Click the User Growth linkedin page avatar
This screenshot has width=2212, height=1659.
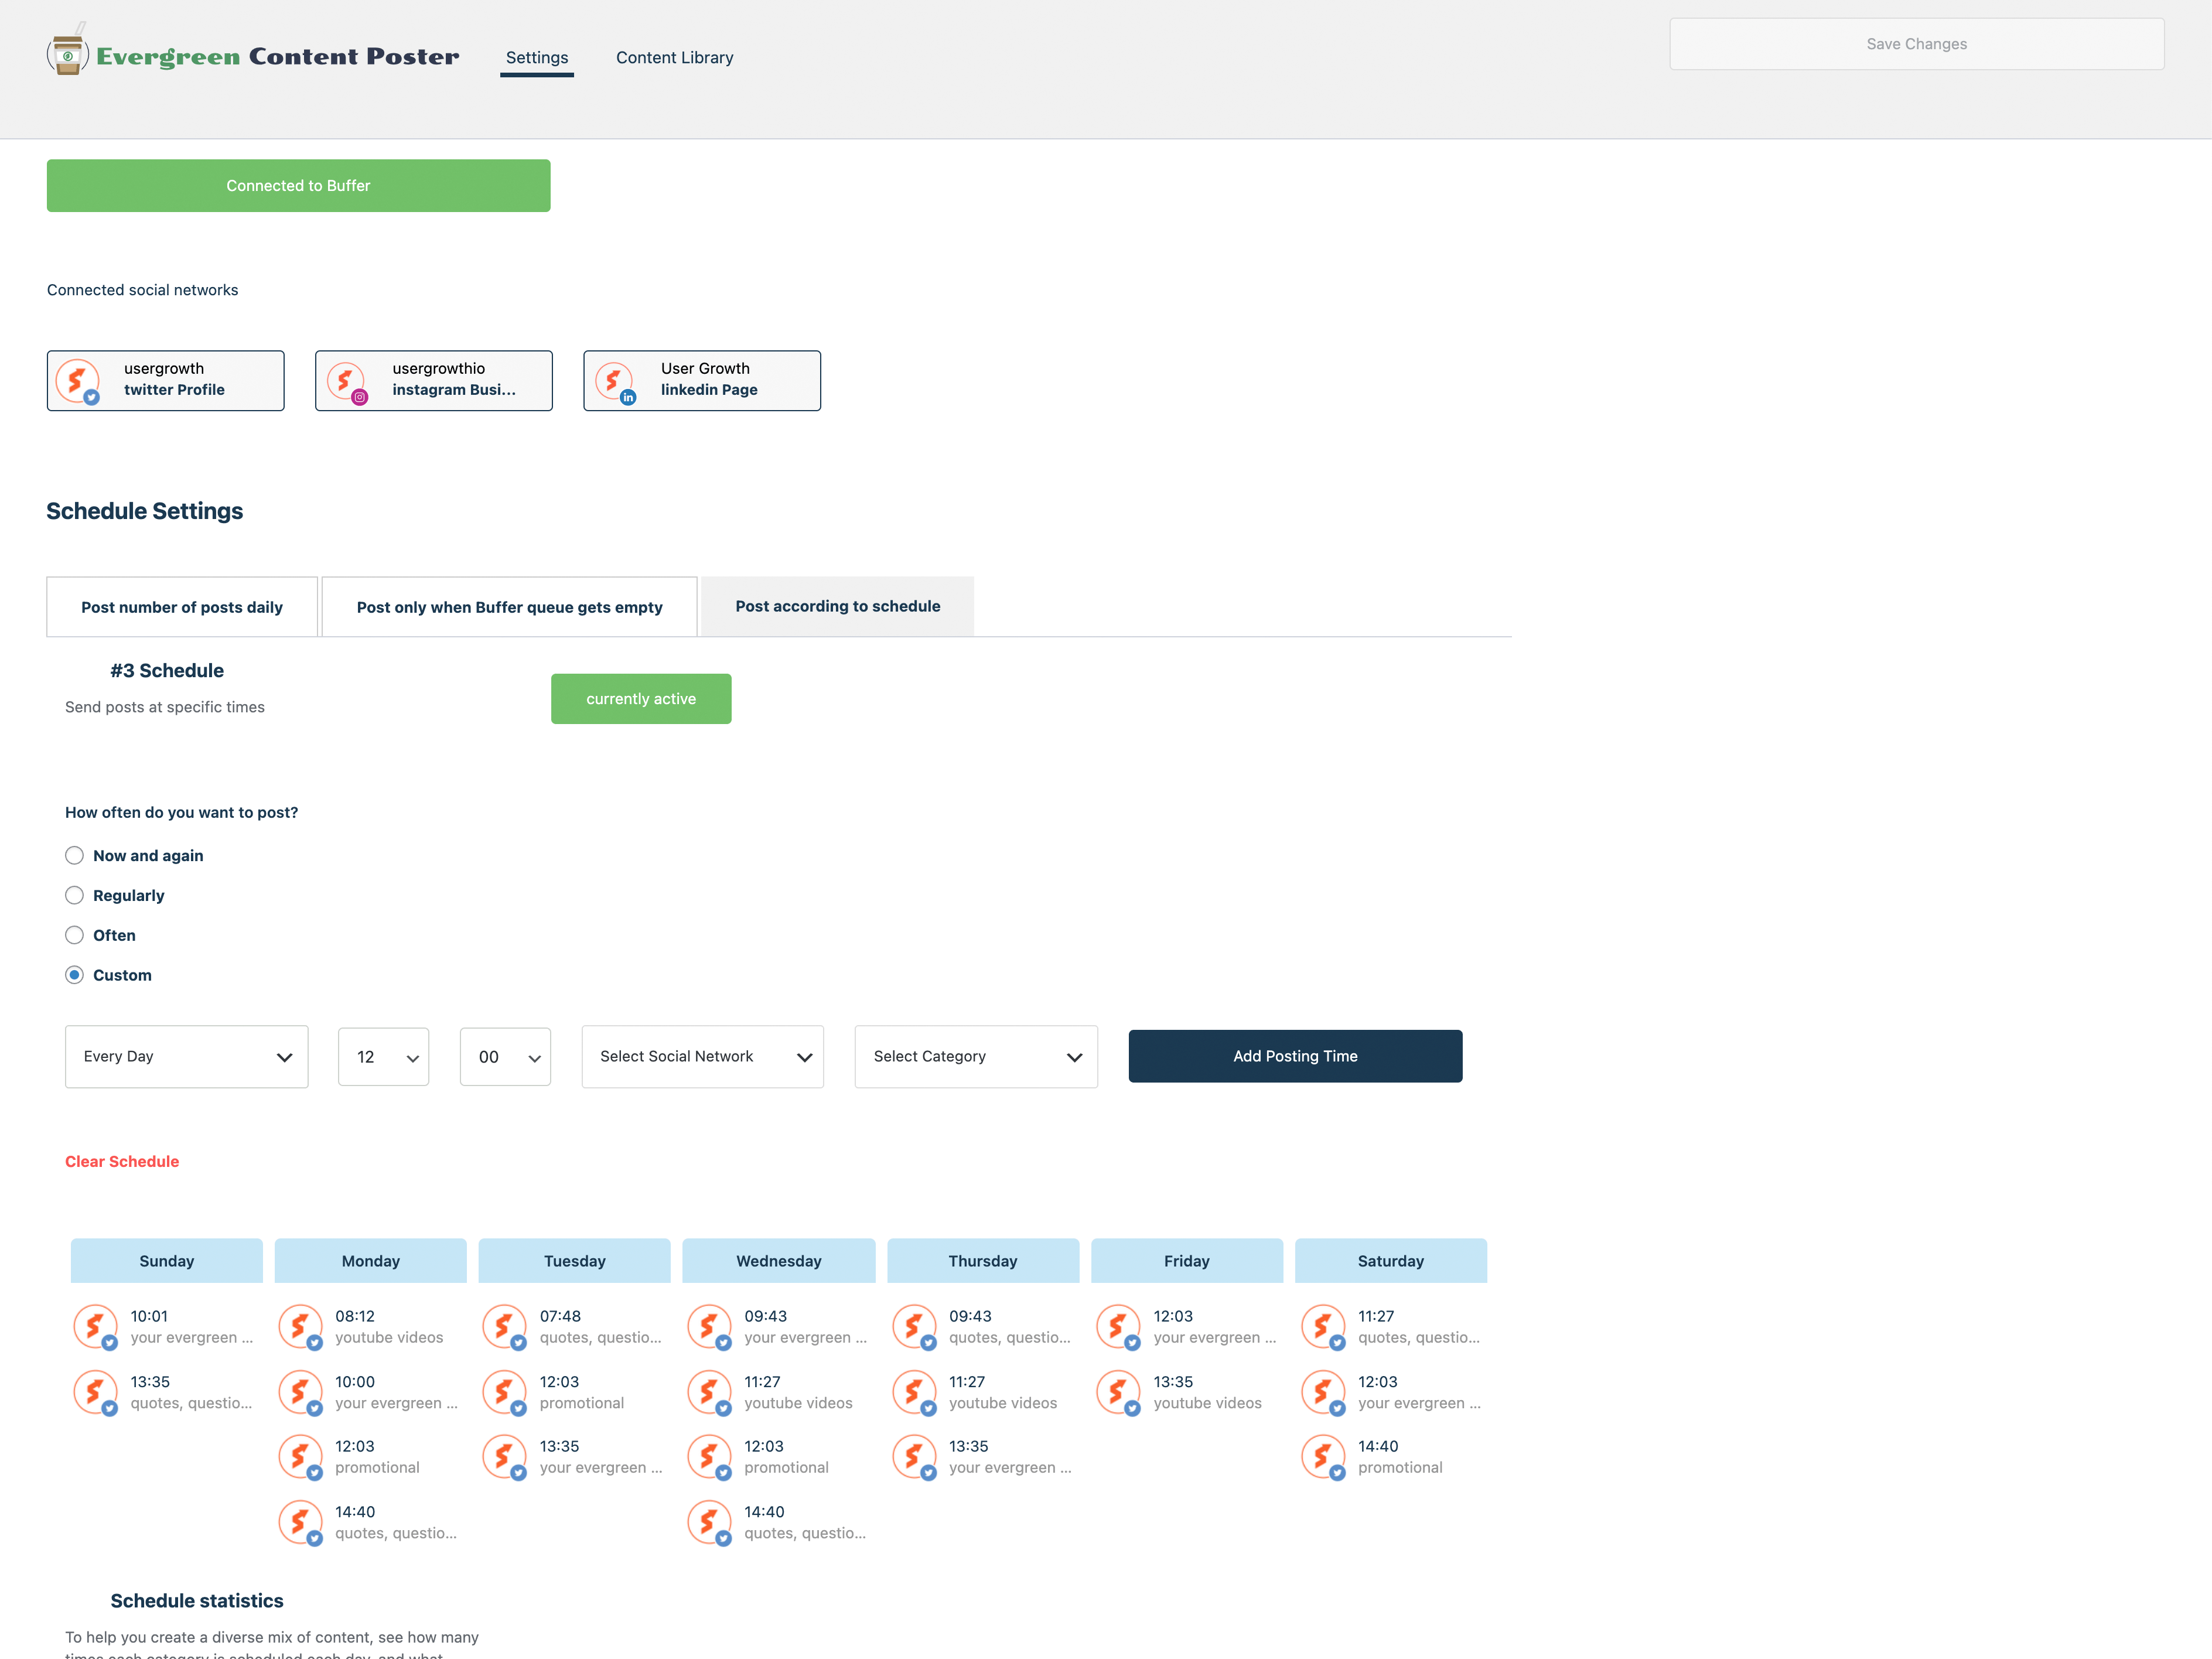coord(614,381)
